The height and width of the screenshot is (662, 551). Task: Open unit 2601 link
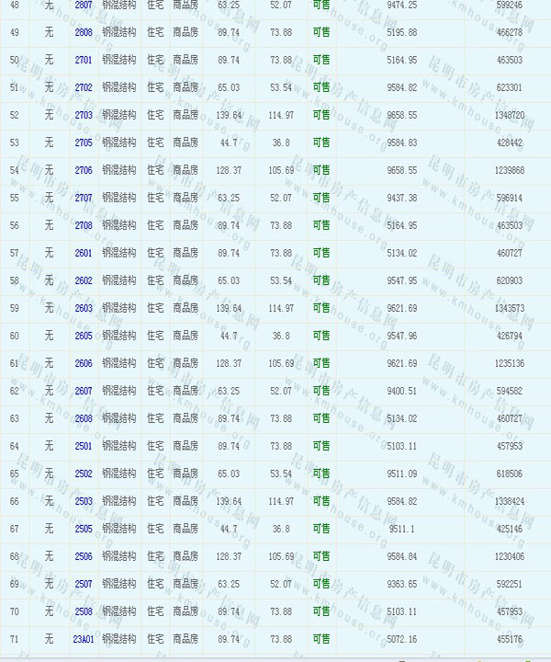tap(84, 253)
